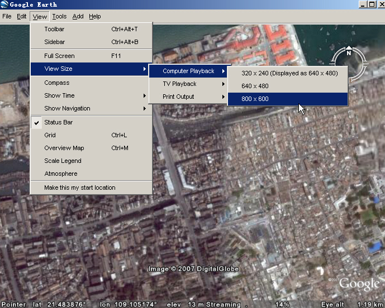Open the File menu

pos(7,17)
